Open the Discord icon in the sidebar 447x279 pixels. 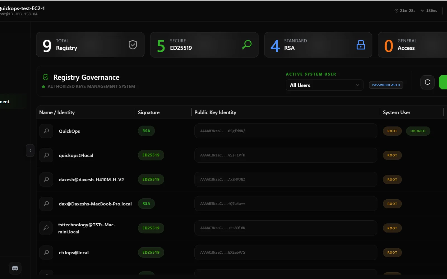click(15, 268)
